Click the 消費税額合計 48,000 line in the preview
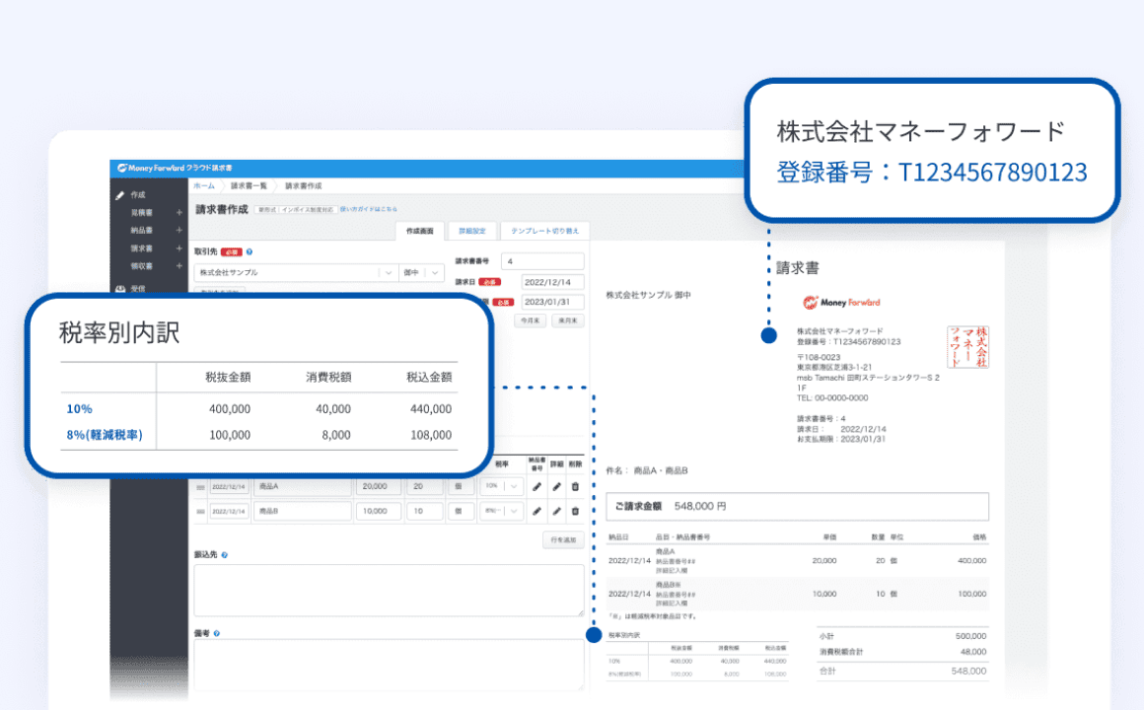 [902, 653]
